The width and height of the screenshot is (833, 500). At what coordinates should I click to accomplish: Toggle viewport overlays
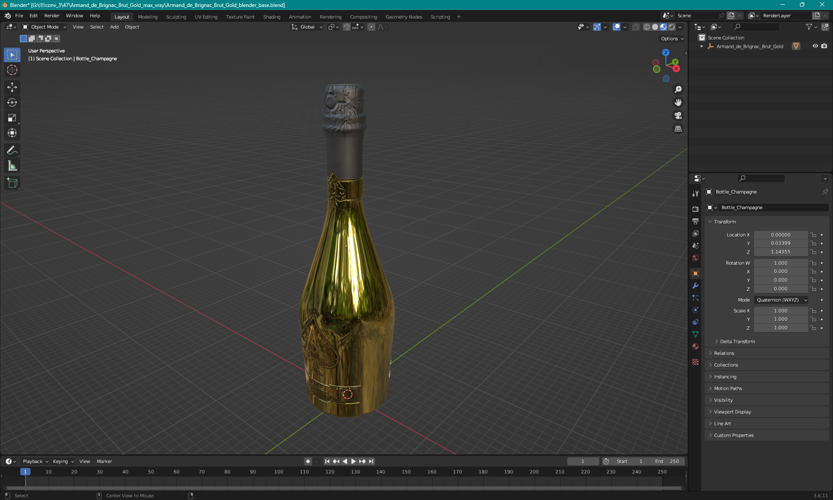pyautogui.click(x=617, y=27)
